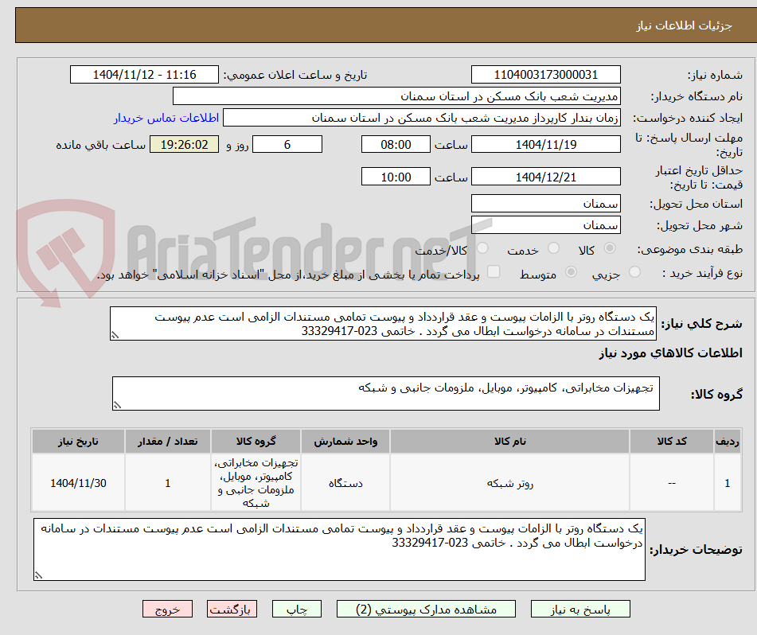Click the جزئیات اطلاعات نیاز page title
Screen dimensions: 757x635
684,25
